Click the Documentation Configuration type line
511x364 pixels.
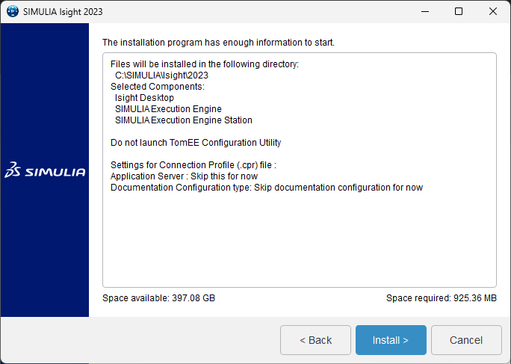click(267, 187)
